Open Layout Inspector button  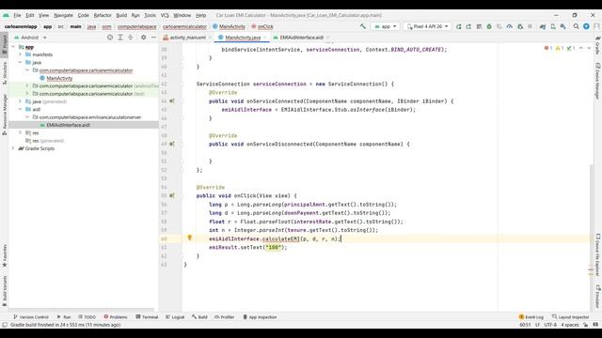pos(571,317)
